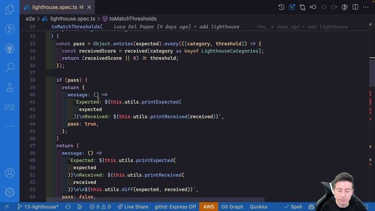Click sticky 'toMatchThresholds(' header line
375x211 pixels.
pos(77,26)
